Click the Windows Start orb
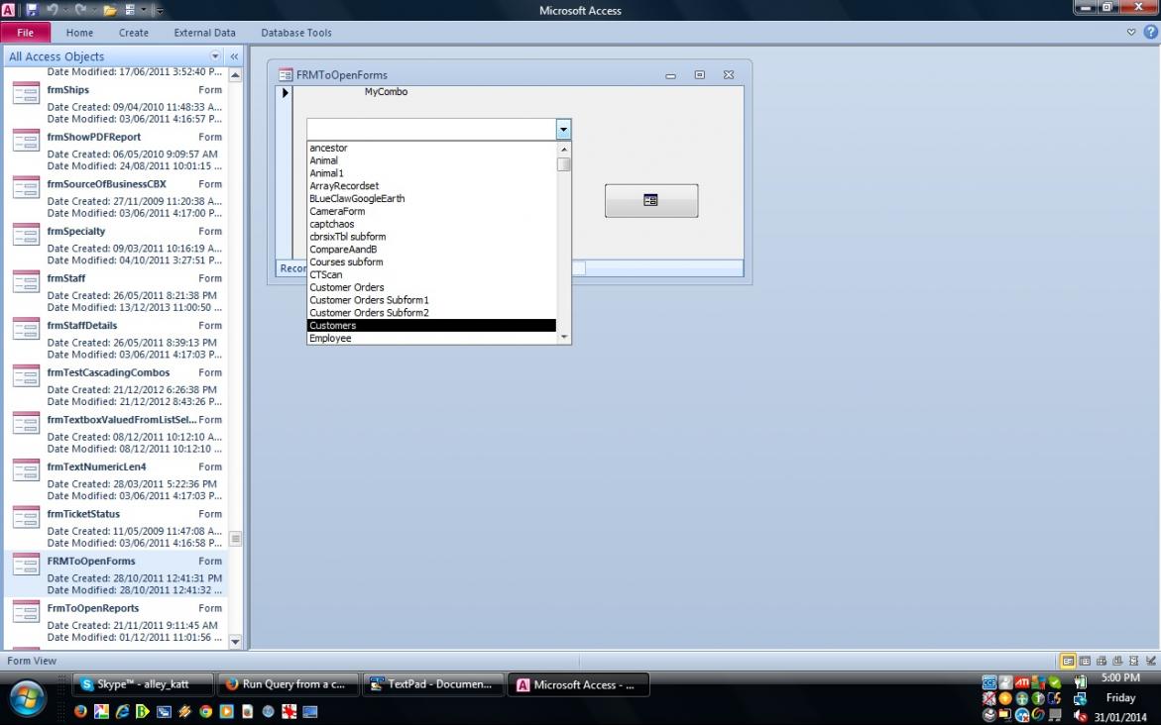1161x725 pixels. coord(28,698)
